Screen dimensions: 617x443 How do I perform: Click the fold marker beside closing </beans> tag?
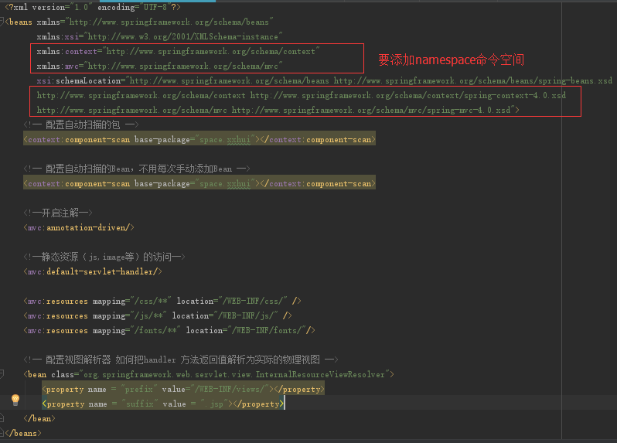[2, 432]
